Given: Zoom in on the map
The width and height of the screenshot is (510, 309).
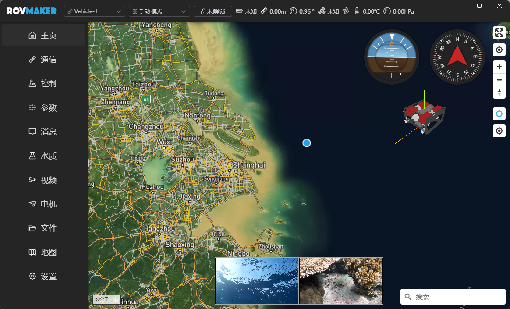Looking at the screenshot, I should click(499, 67).
